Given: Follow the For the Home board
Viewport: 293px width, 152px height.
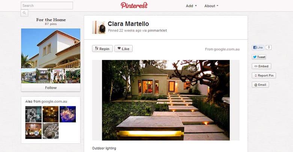Looking at the screenshot, I should (x=51, y=88).
